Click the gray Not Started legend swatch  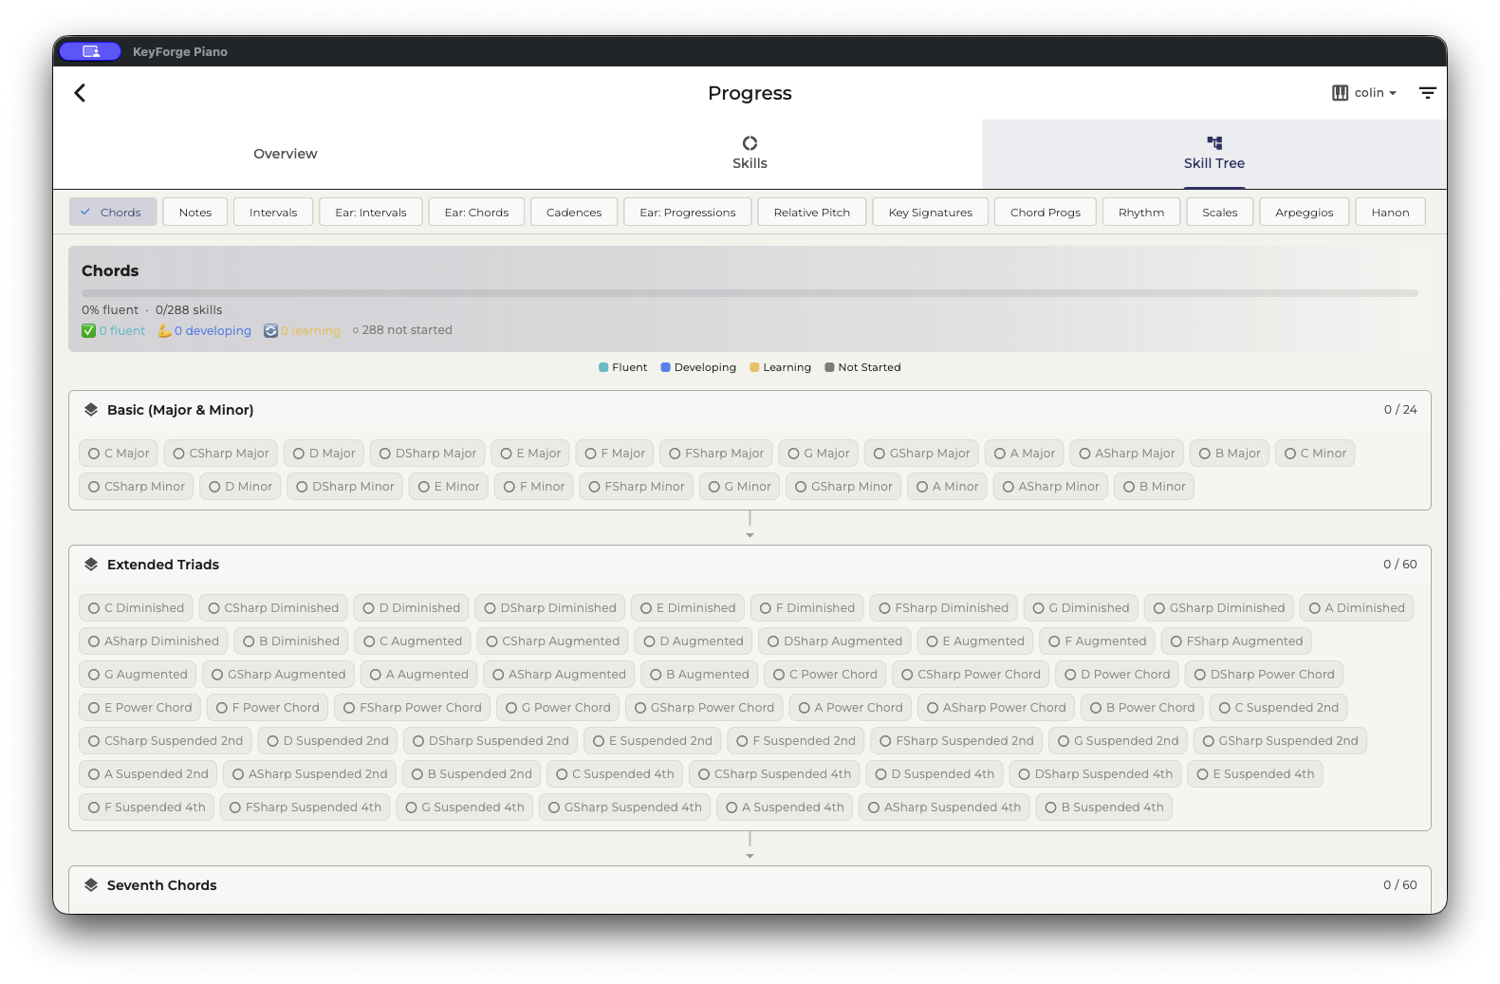(829, 367)
